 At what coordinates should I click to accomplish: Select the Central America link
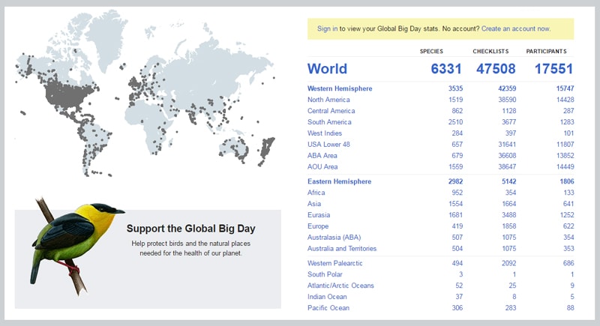point(331,111)
